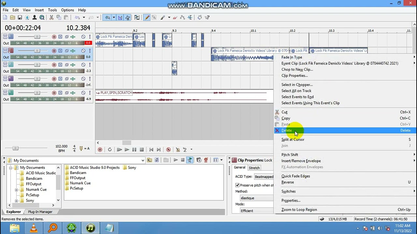
Task: Click the Save disk toolbar icon
Action: pos(20,18)
